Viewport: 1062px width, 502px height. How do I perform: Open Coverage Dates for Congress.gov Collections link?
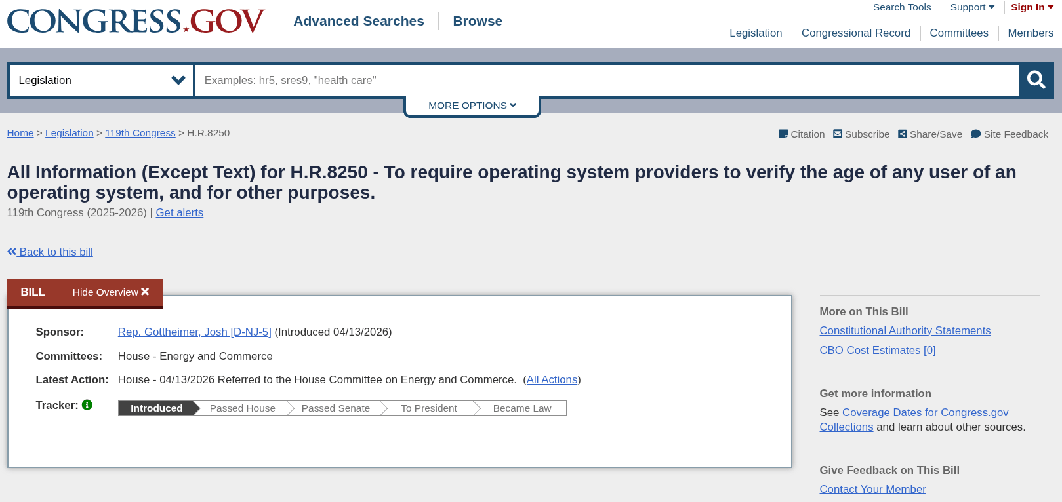914,419
